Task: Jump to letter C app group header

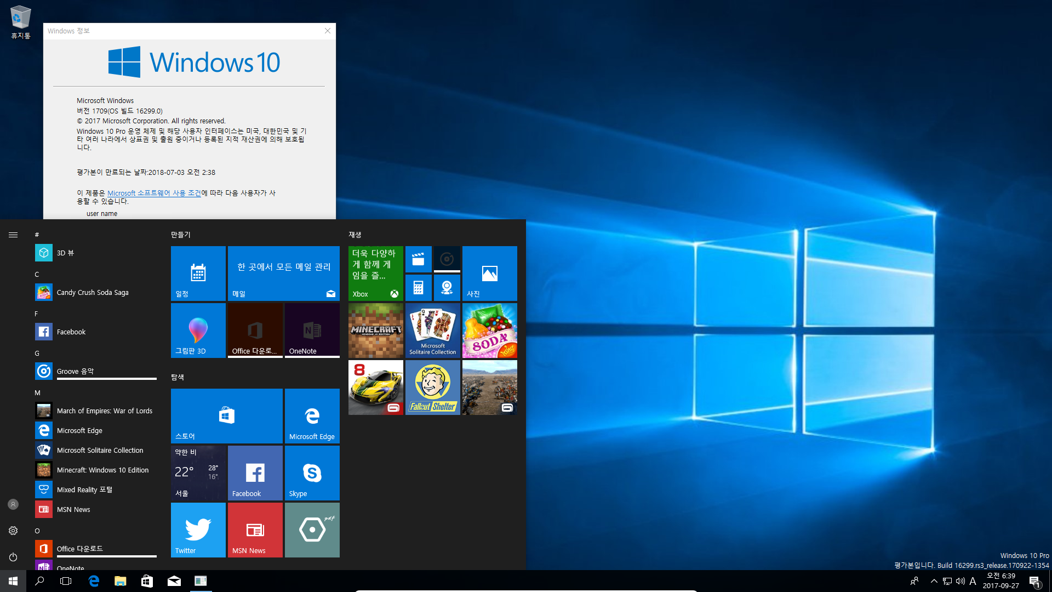Action: pos(37,274)
